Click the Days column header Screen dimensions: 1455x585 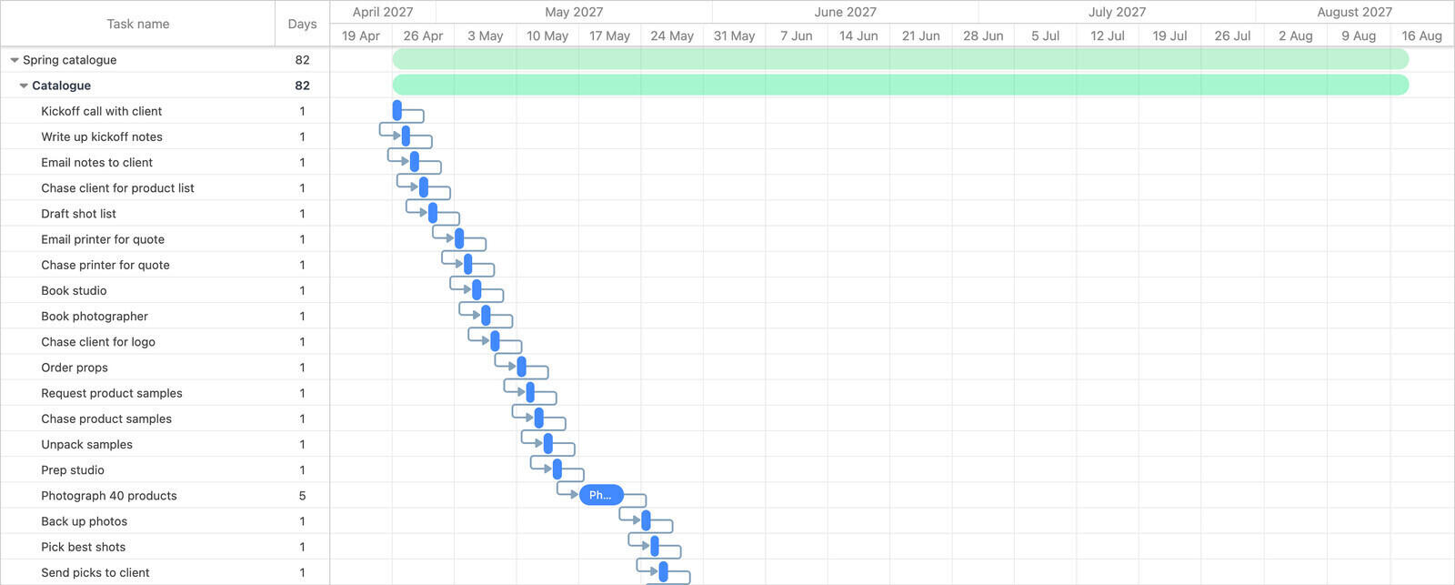click(x=303, y=24)
